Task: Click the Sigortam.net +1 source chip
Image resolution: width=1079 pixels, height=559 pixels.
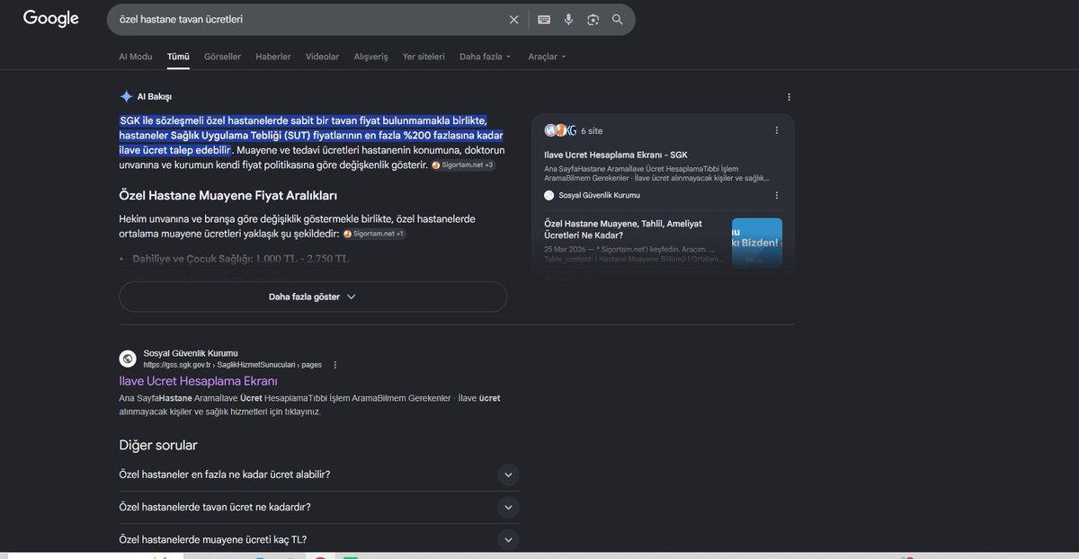Action: (x=374, y=234)
